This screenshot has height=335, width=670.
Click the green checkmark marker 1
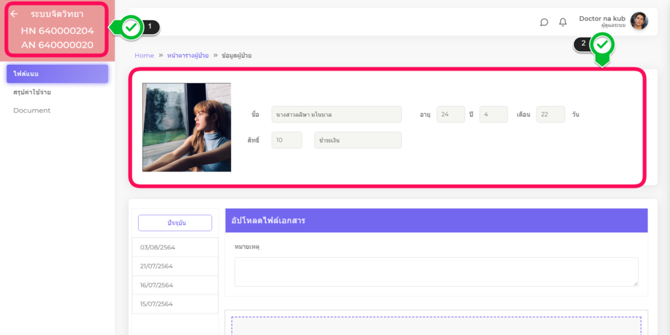pos(132,27)
